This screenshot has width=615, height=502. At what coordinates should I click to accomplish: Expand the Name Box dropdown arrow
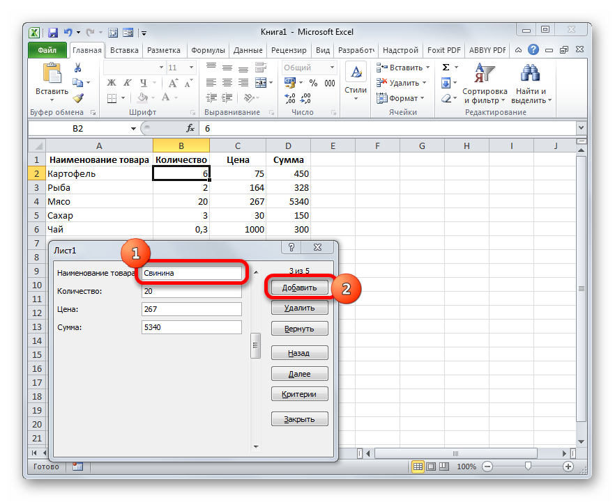(133, 129)
